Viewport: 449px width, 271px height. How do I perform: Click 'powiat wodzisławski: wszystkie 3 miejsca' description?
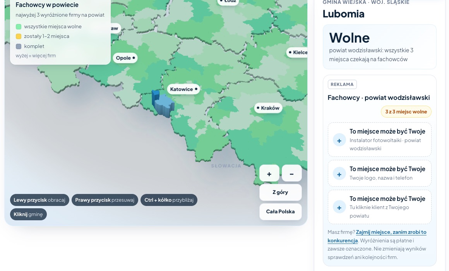click(x=371, y=55)
